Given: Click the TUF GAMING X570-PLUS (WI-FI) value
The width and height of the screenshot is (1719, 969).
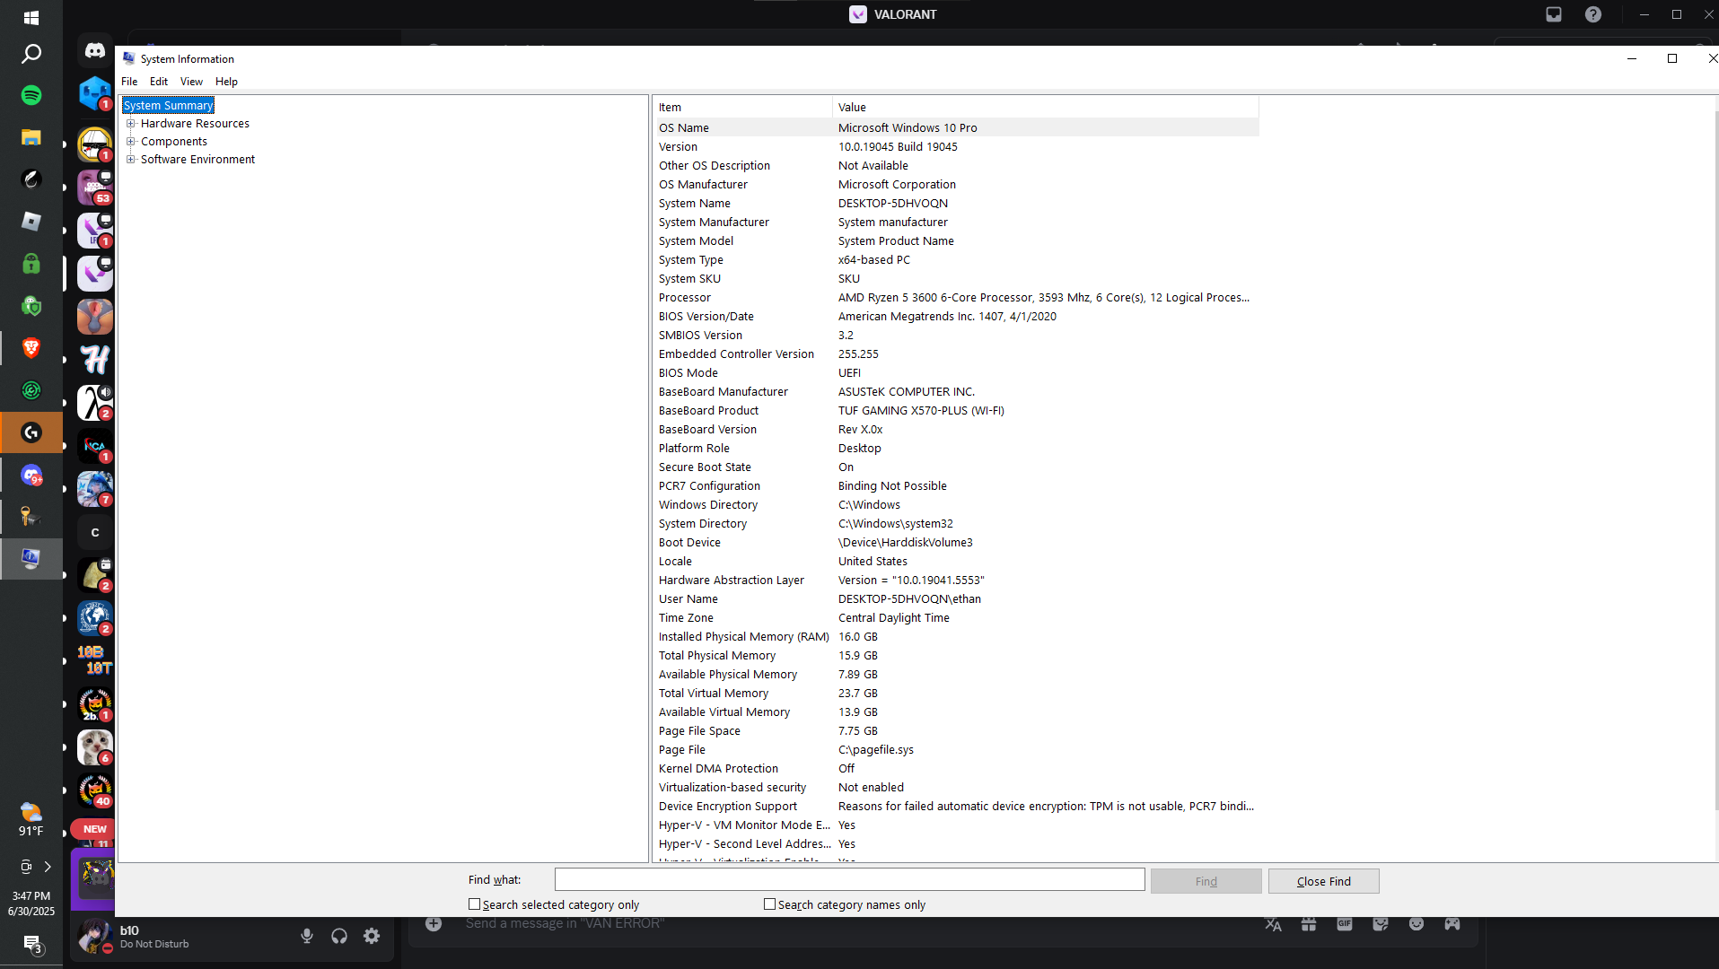Looking at the screenshot, I should (x=921, y=411).
